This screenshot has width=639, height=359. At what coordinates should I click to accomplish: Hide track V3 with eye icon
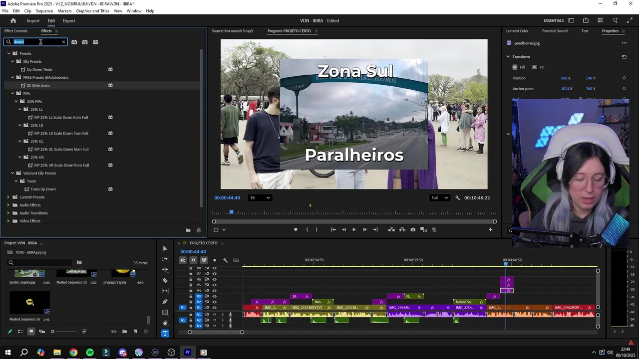pos(215,296)
